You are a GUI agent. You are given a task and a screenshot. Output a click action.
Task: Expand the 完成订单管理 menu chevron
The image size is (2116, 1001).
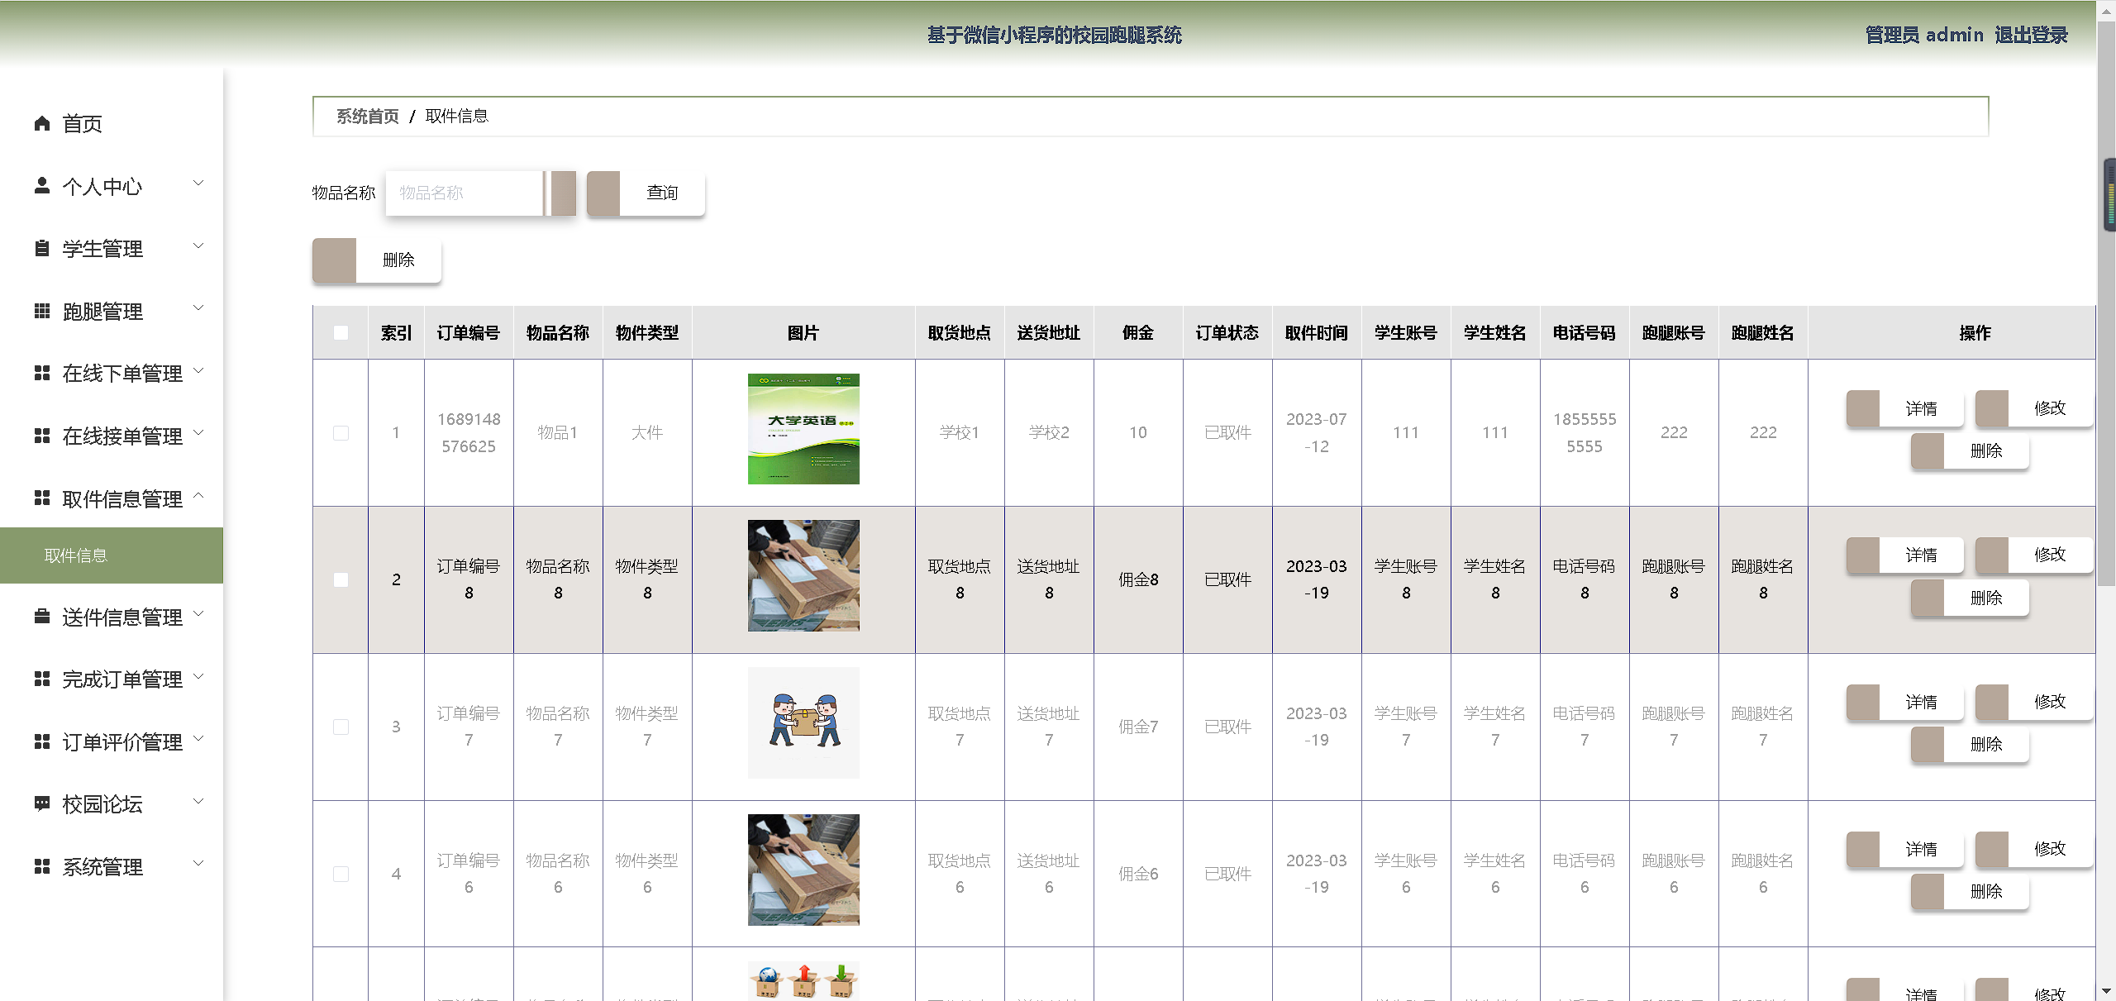[198, 676]
